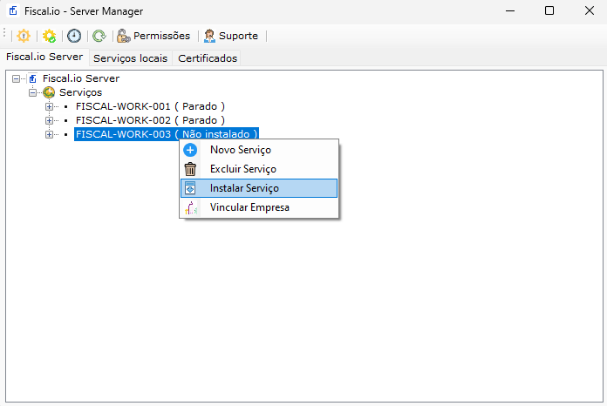Click the gear with green checkmark icon
The height and width of the screenshot is (406, 607).
point(49,36)
